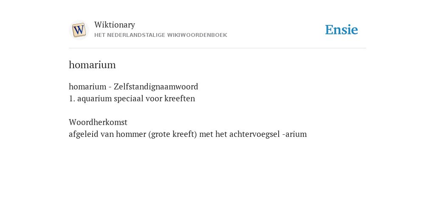The height and width of the screenshot is (217, 435).
Task: Click the numeral 1. before the definition
Action: [x=72, y=98]
